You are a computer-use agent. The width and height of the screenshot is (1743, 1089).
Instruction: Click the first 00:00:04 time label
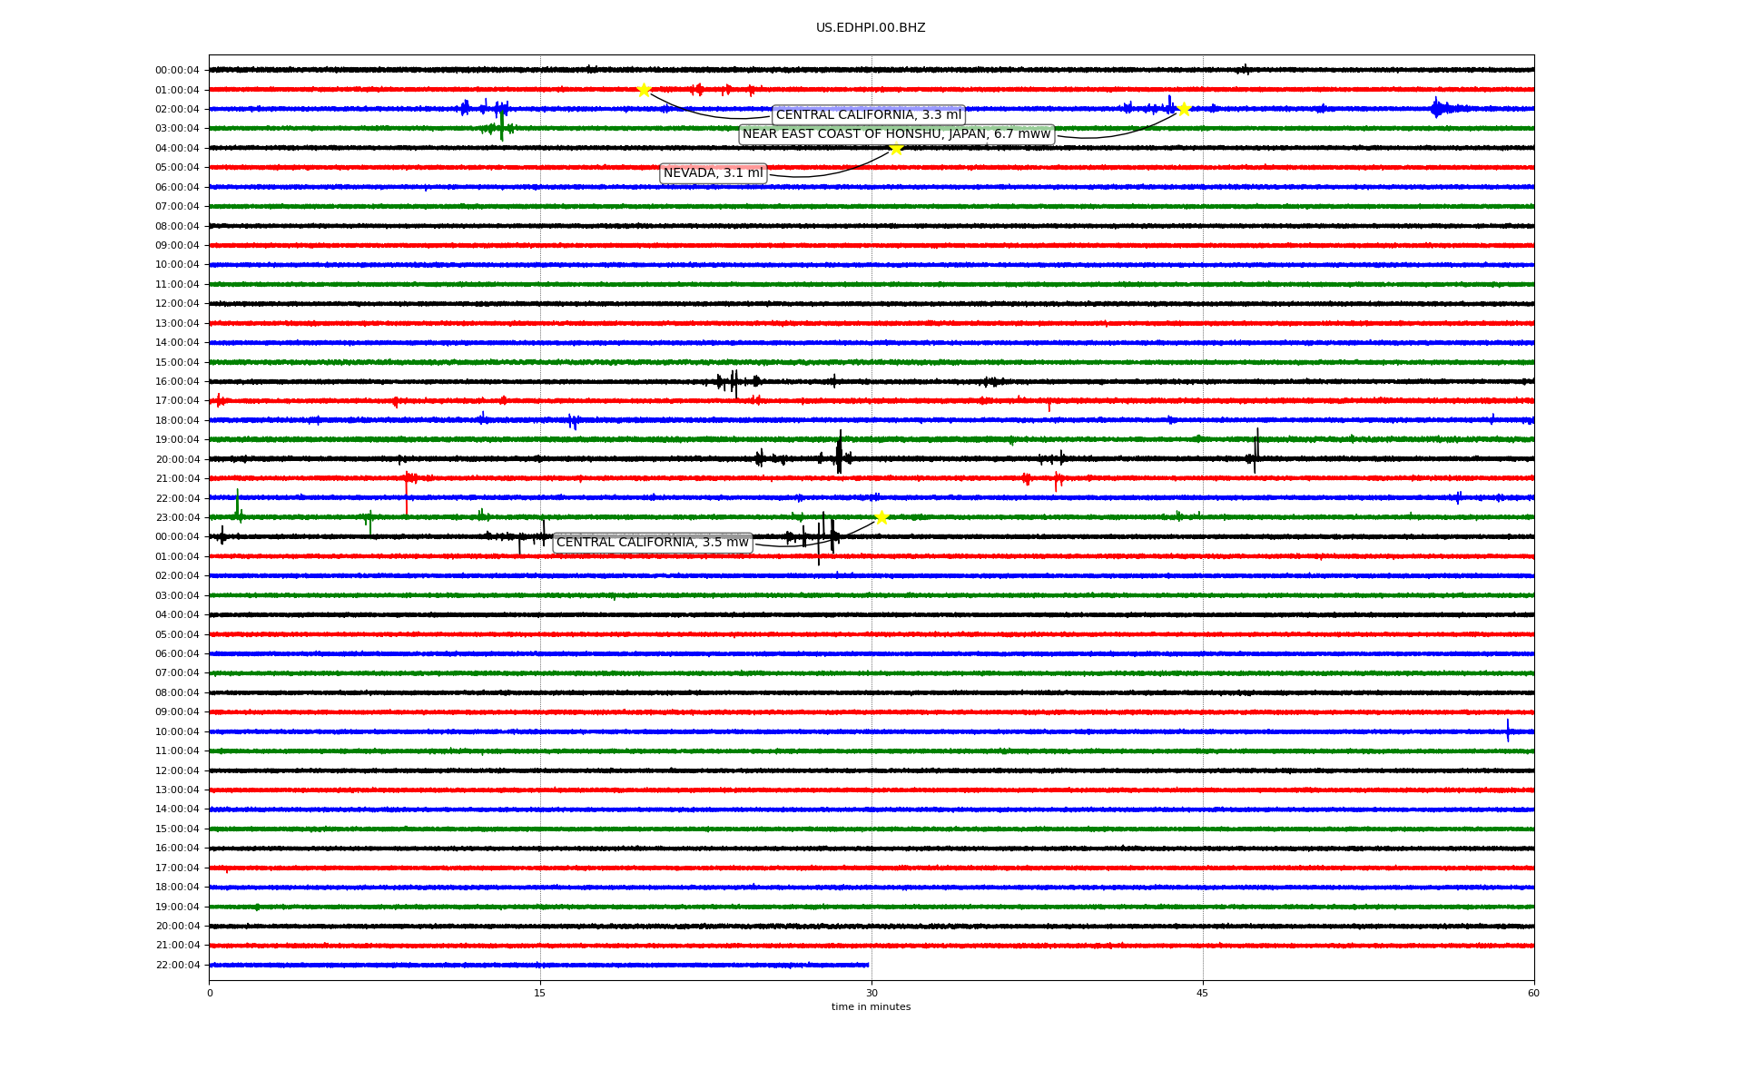point(177,71)
